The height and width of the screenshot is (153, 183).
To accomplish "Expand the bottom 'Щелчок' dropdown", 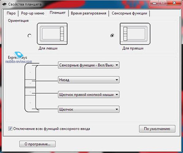I will point(89,109).
